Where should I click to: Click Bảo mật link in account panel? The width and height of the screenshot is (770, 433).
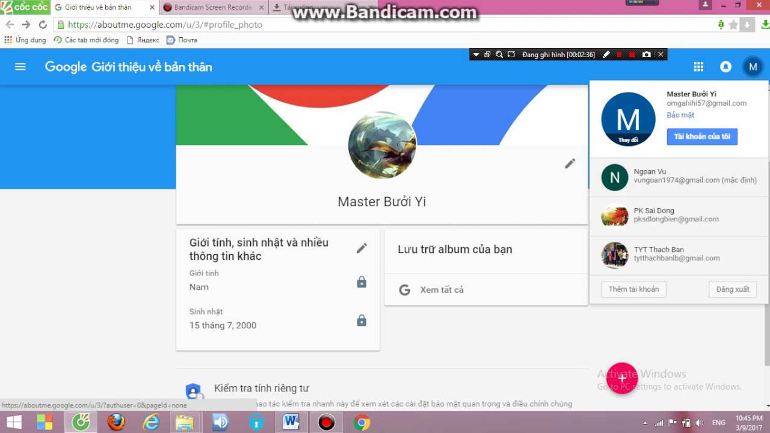(x=680, y=115)
